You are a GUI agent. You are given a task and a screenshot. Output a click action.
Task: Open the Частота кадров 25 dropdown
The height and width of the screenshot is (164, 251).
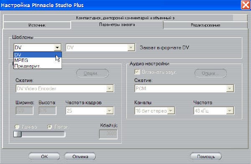(x=110, y=111)
